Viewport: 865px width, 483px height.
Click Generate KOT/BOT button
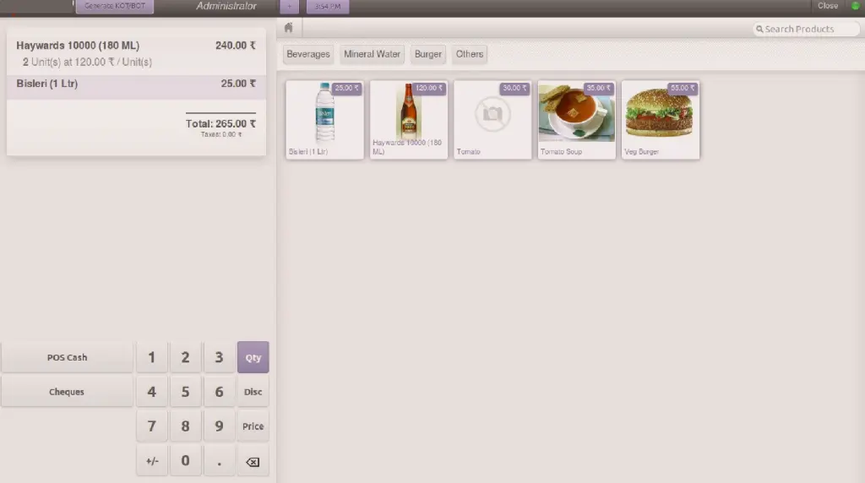tap(115, 6)
